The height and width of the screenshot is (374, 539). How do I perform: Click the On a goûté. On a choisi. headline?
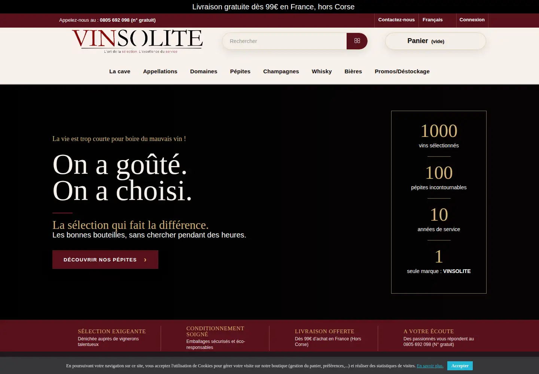(x=122, y=178)
